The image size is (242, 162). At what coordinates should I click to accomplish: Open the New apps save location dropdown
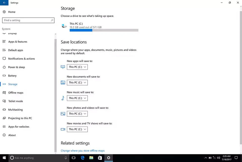pyautogui.click(x=77, y=67)
